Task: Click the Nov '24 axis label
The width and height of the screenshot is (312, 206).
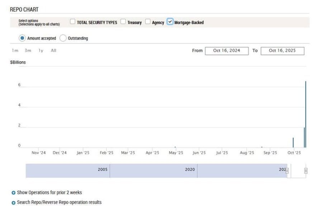Action: click(39, 153)
